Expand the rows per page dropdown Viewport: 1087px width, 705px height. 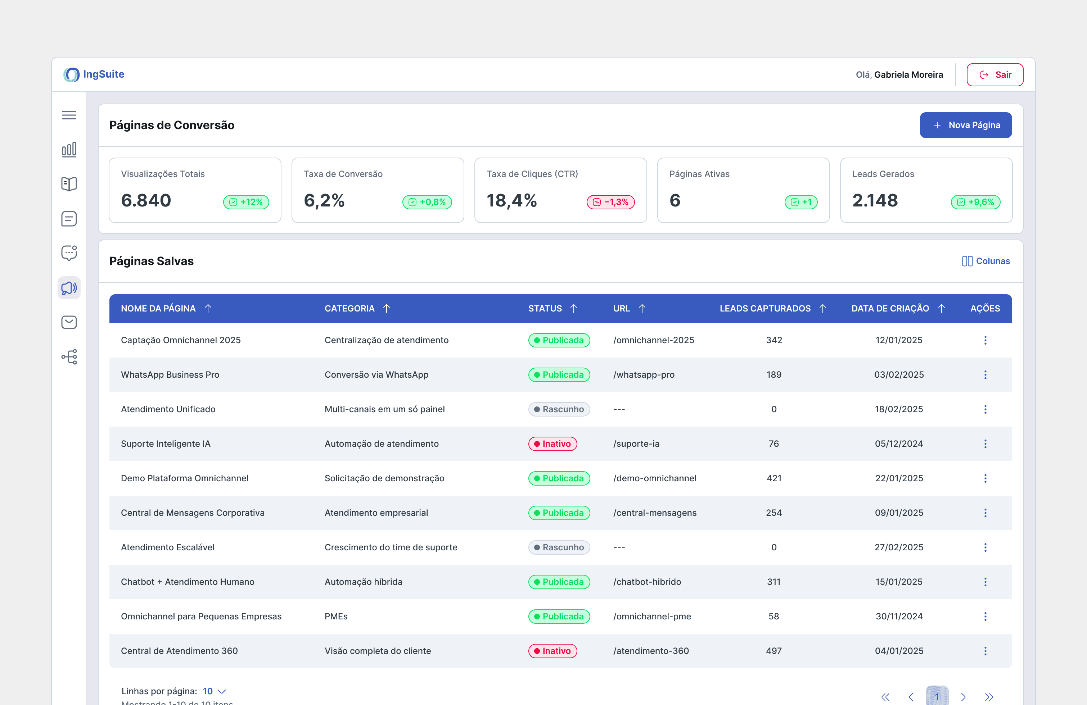point(214,691)
